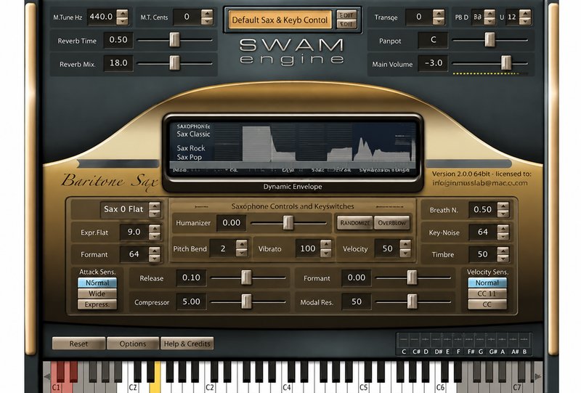Viewport: 581px width, 393px height.
Task: Click the Modal Res. value field 50
Action: 357,301
